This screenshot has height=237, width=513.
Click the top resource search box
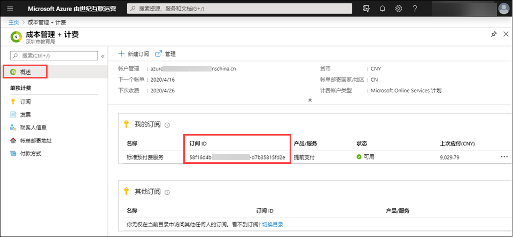tap(239, 9)
